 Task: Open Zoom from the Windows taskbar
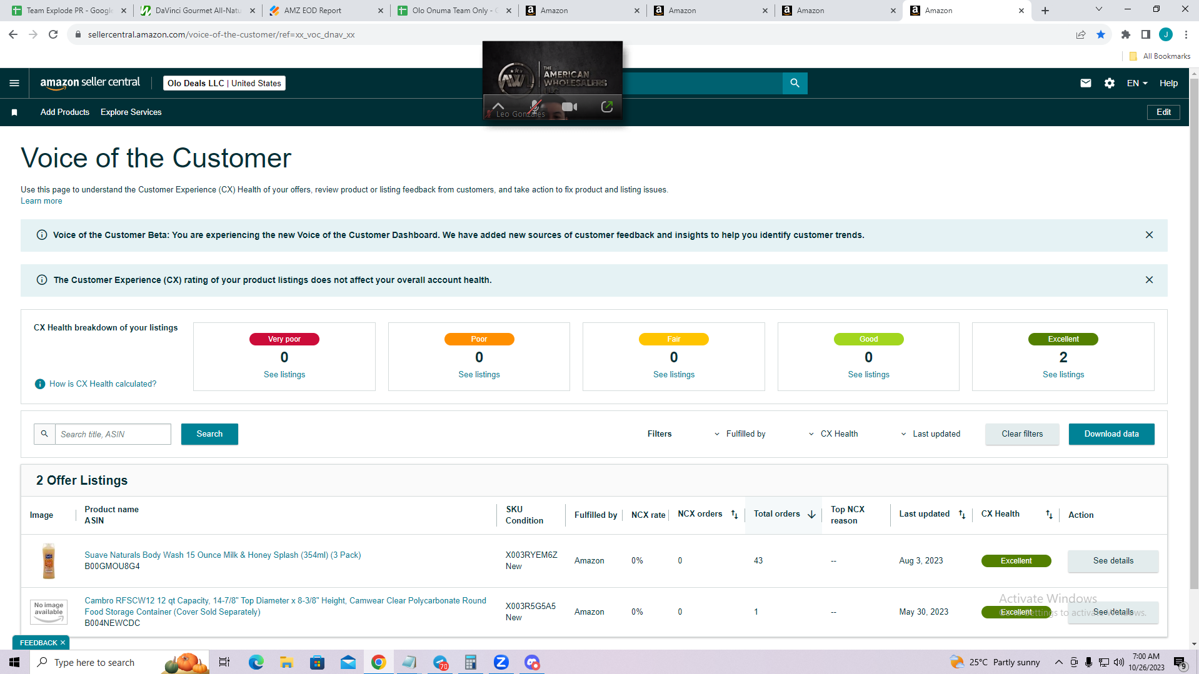click(501, 662)
